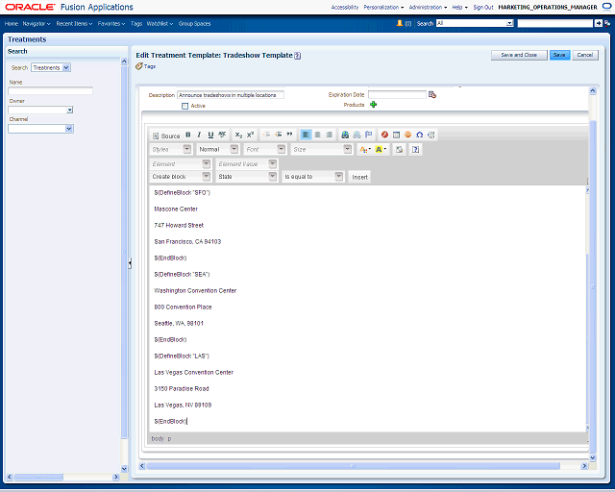Screen dimensions: 615x492
Task: Open editor about/help icon
Action: click(416, 150)
